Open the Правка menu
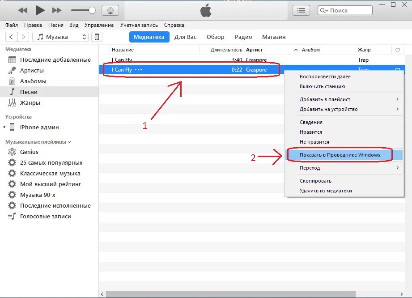 pos(33,25)
